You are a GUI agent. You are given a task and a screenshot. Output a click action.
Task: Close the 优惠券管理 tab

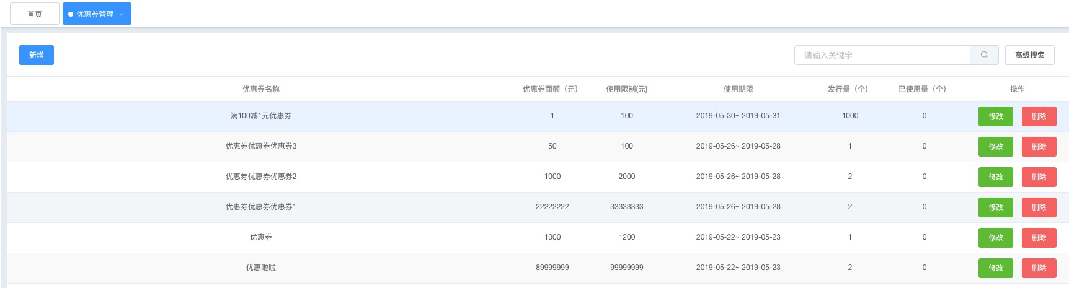coord(121,14)
